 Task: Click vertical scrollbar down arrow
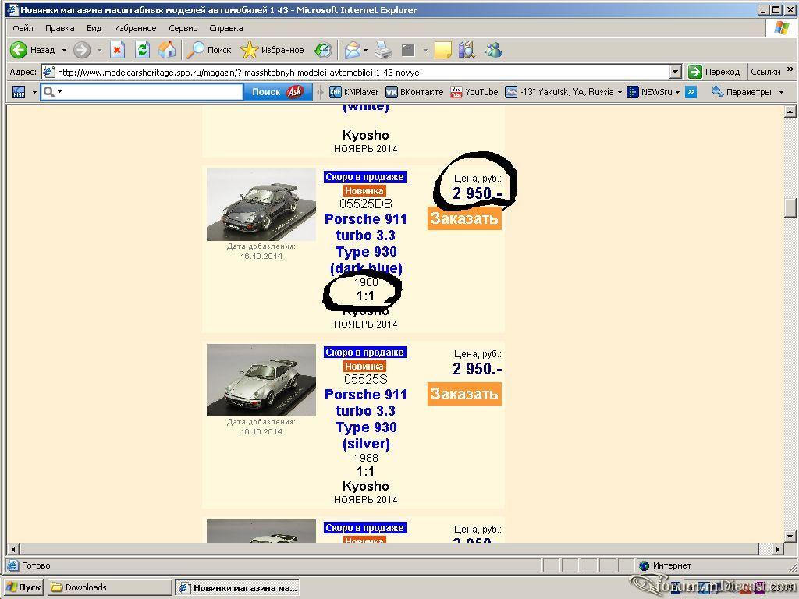coord(790,536)
